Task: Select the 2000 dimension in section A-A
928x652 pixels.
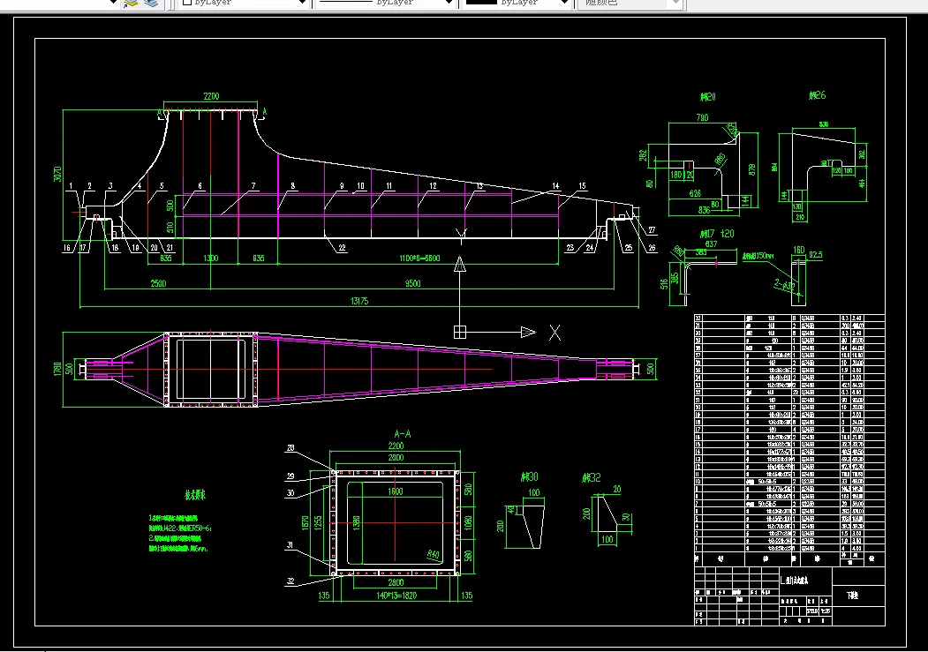Action: (396, 458)
